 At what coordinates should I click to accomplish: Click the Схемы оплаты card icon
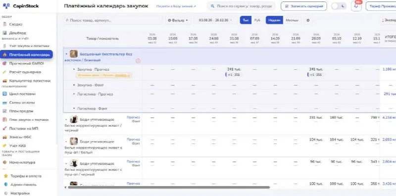point(4,102)
